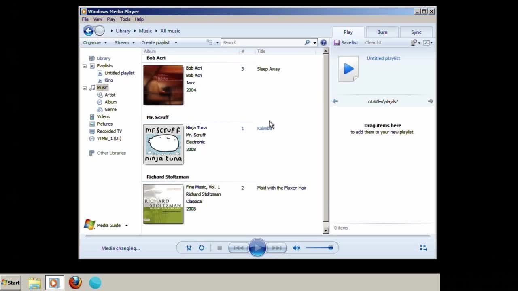Click Richard Stoltzman album cover
This screenshot has height=291, width=518.
[163, 204]
